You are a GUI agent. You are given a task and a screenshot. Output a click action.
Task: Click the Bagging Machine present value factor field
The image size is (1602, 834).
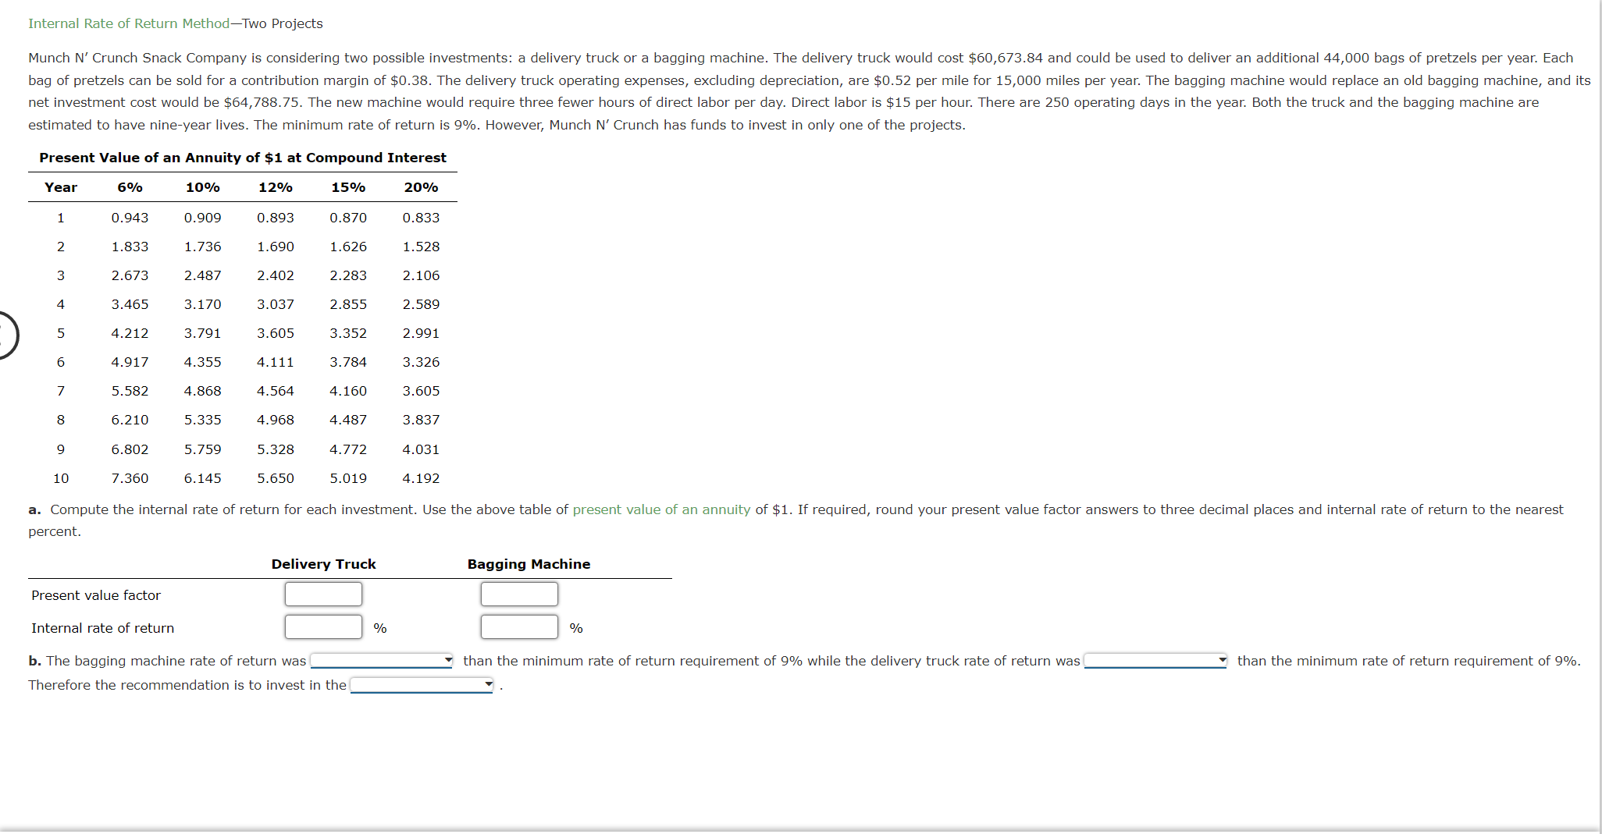tap(519, 594)
